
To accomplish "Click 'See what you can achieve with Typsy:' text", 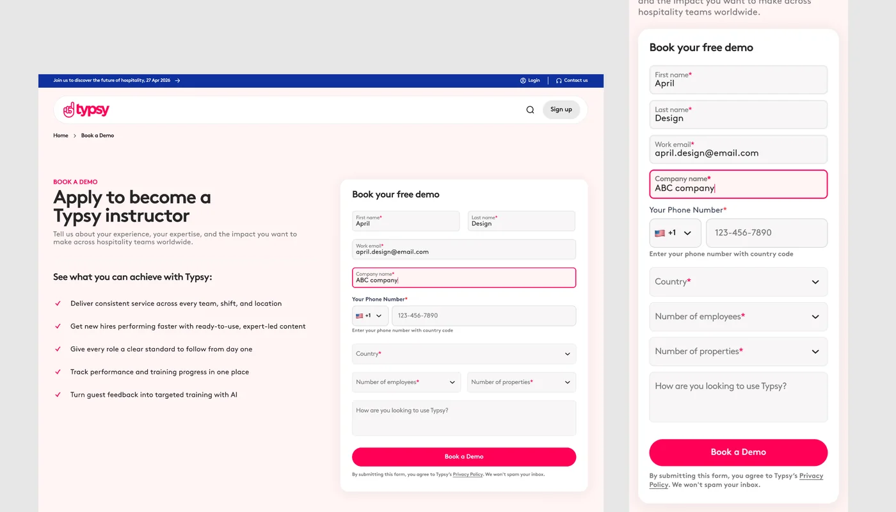I will pos(132,277).
